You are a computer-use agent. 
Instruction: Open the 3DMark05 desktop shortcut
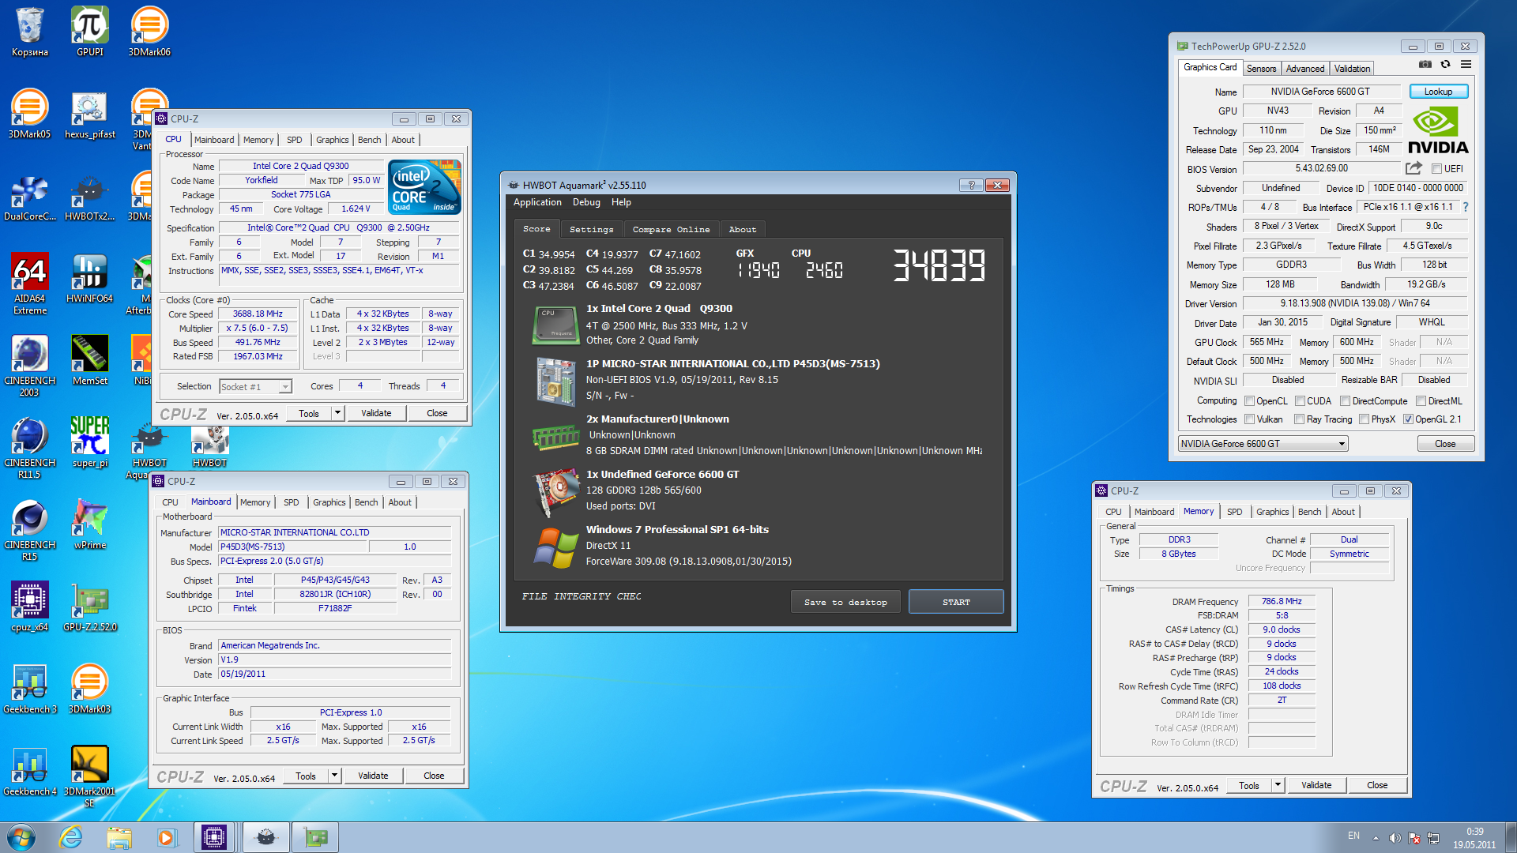click(29, 114)
